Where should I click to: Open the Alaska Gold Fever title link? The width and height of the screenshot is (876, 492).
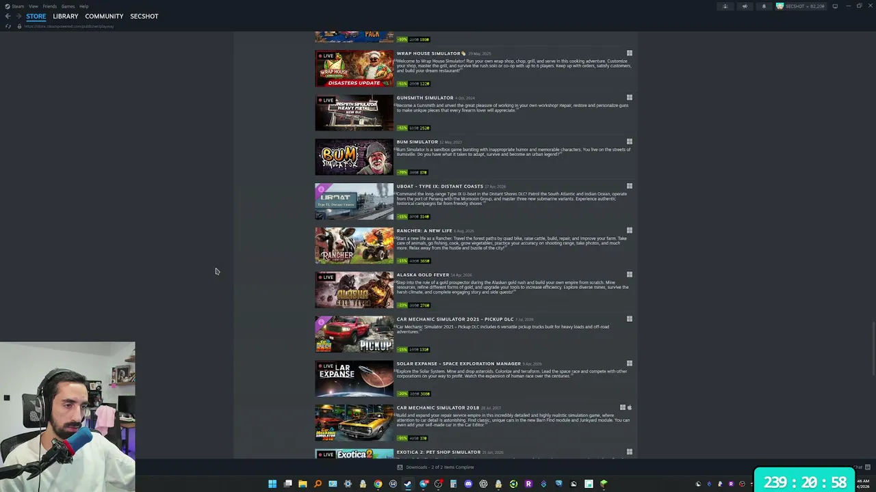coord(423,275)
